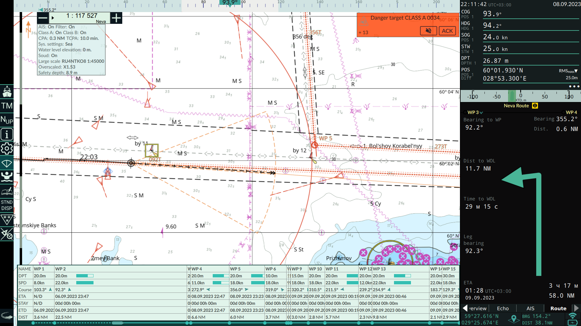
Task: Zoom in with the plus button
Action: click(116, 18)
